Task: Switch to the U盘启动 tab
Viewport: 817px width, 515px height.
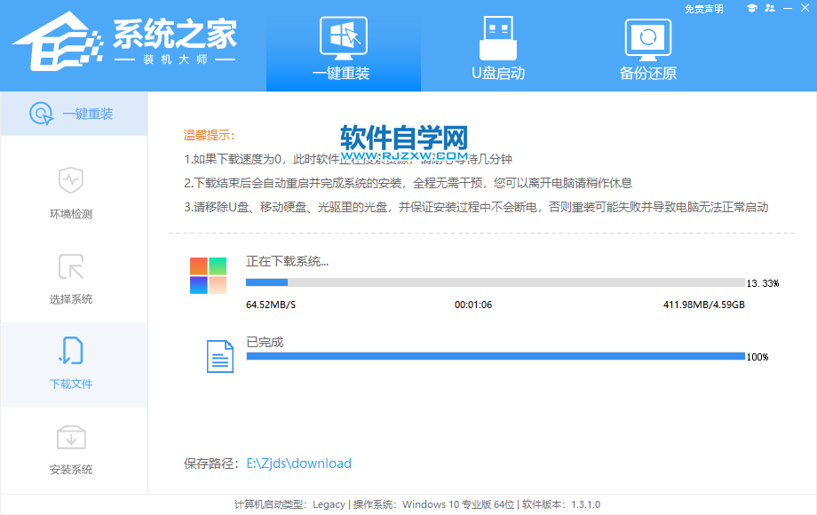Action: click(498, 48)
